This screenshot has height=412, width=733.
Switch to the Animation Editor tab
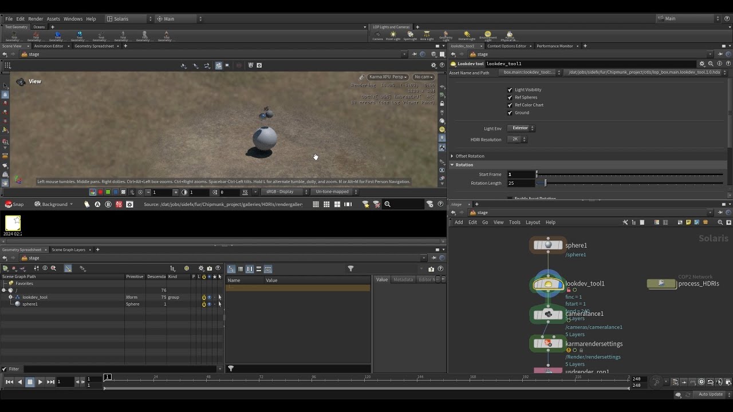point(49,46)
